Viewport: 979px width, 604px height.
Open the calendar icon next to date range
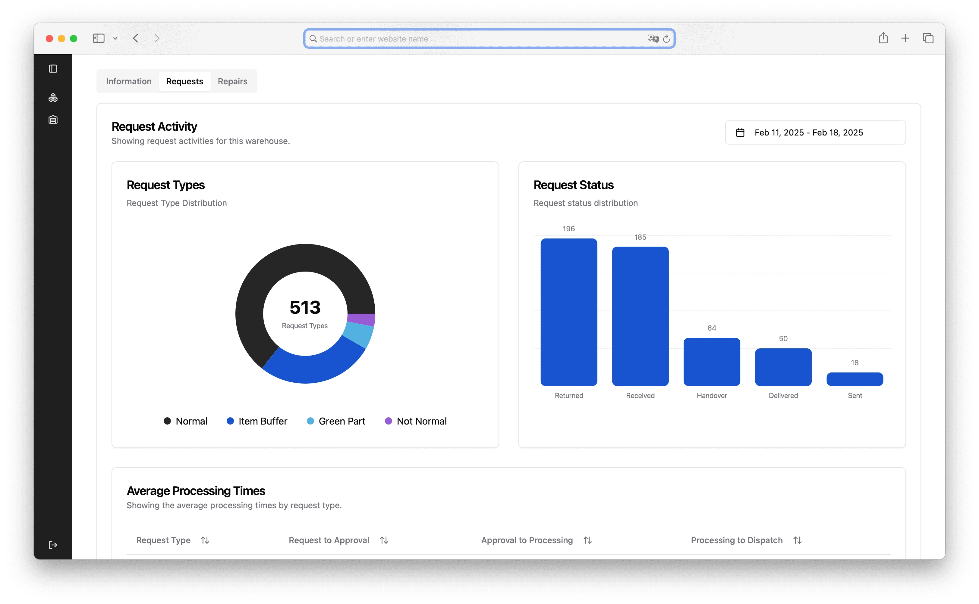click(740, 132)
